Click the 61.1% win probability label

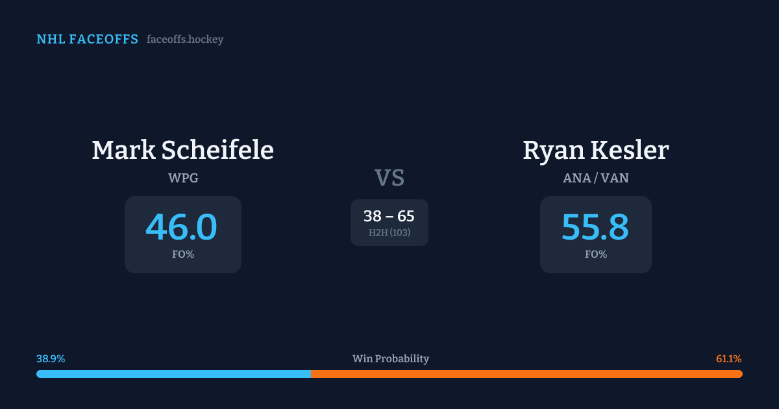[728, 359]
